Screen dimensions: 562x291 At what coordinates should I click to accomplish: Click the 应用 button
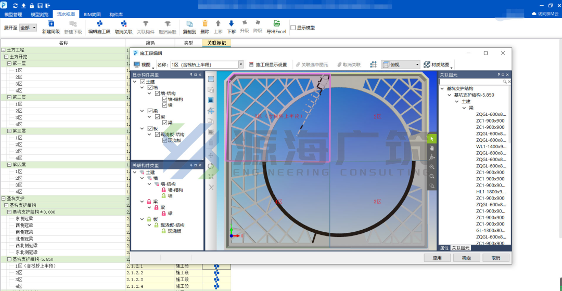point(437,258)
